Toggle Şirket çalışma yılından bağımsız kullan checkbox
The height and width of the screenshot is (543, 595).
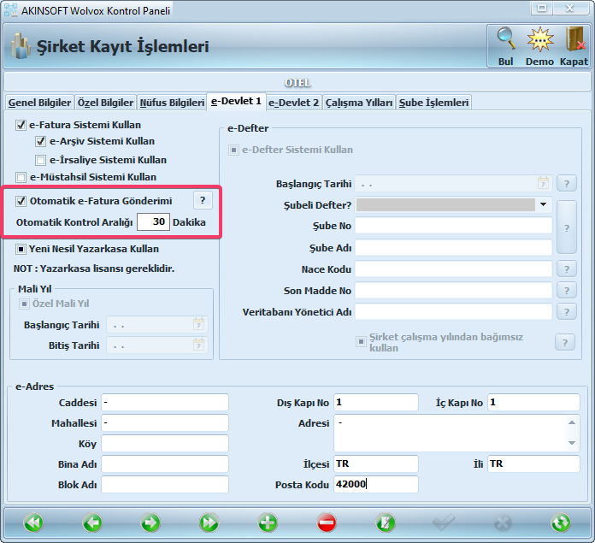(361, 341)
